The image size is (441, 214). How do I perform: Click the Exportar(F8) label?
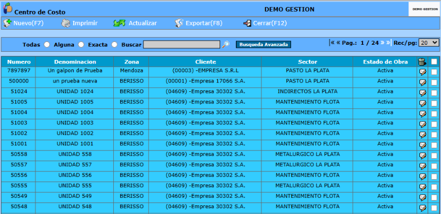pos(204,23)
